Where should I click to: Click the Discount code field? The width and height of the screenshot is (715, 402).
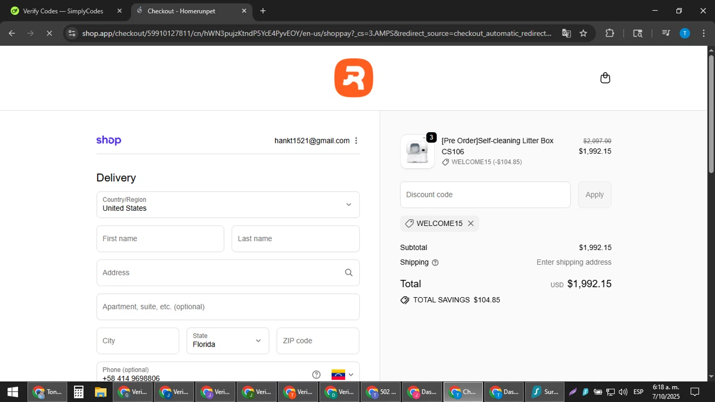(x=485, y=195)
